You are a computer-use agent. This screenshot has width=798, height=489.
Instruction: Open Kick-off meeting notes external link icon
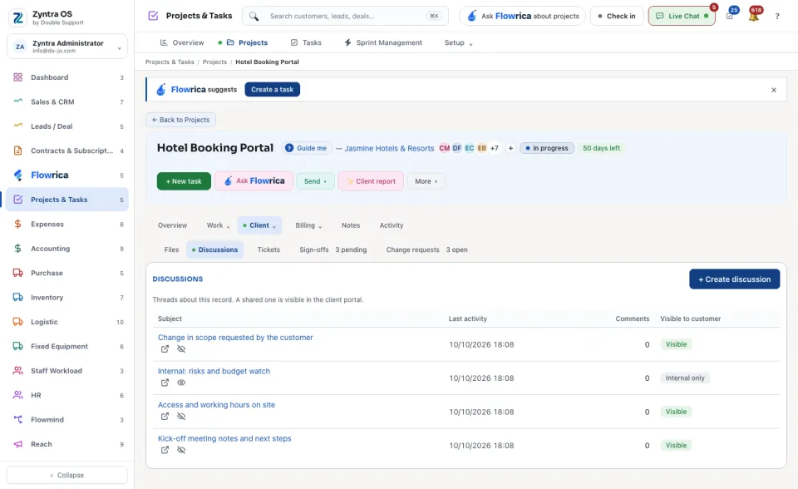point(165,450)
